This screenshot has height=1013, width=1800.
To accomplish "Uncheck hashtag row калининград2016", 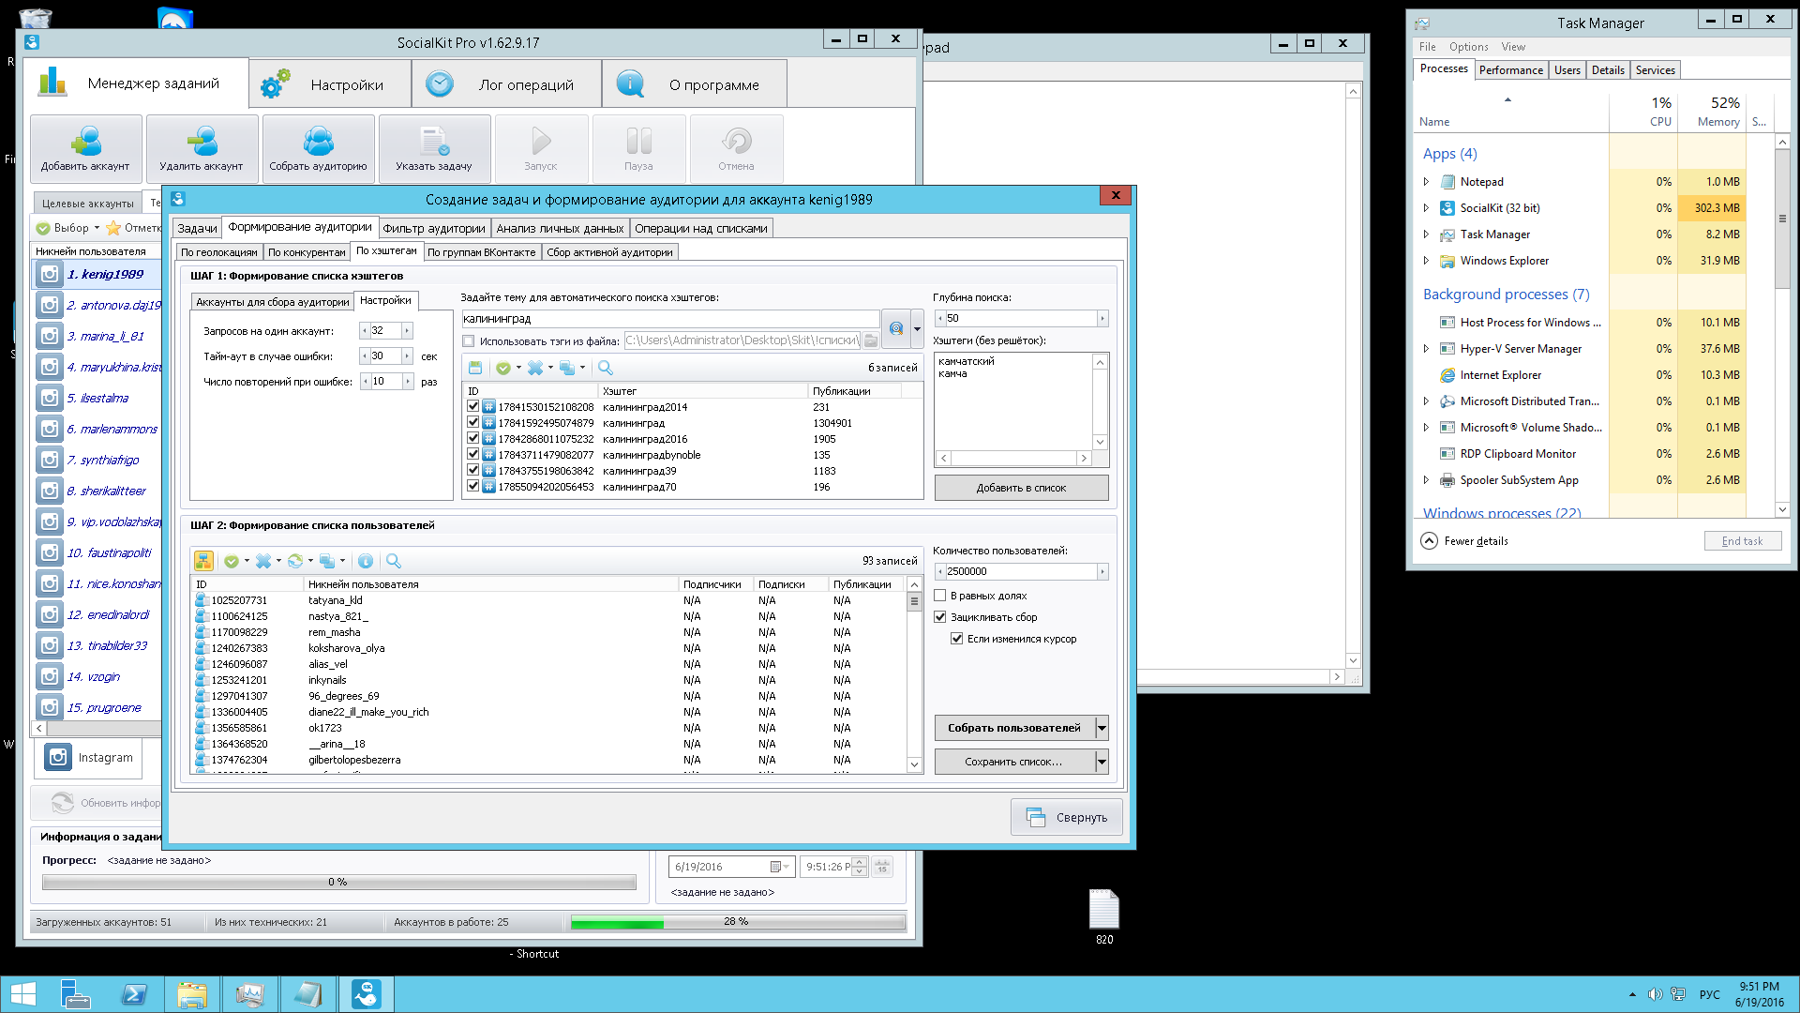I will (473, 439).
